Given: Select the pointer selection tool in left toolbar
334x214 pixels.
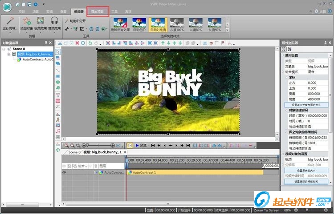Looking at the screenshot, I should (58, 52).
